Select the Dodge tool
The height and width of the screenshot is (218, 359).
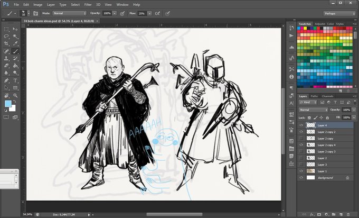[x=15, y=72]
